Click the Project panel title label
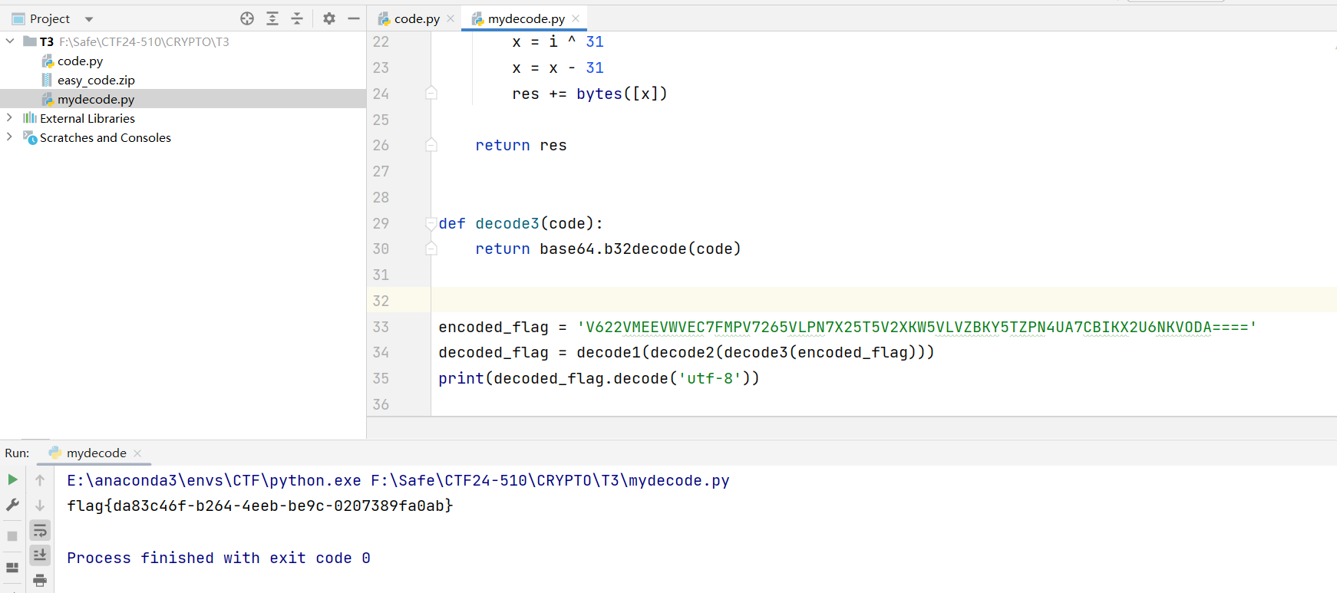Viewport: 1337px width, 593px height. coord(50,18)
